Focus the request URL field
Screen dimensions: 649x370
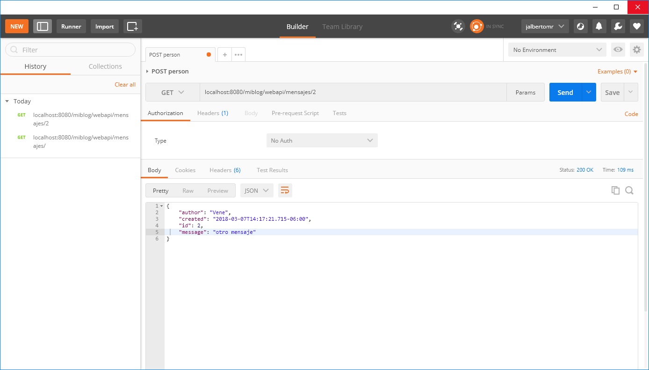[353, 93]
